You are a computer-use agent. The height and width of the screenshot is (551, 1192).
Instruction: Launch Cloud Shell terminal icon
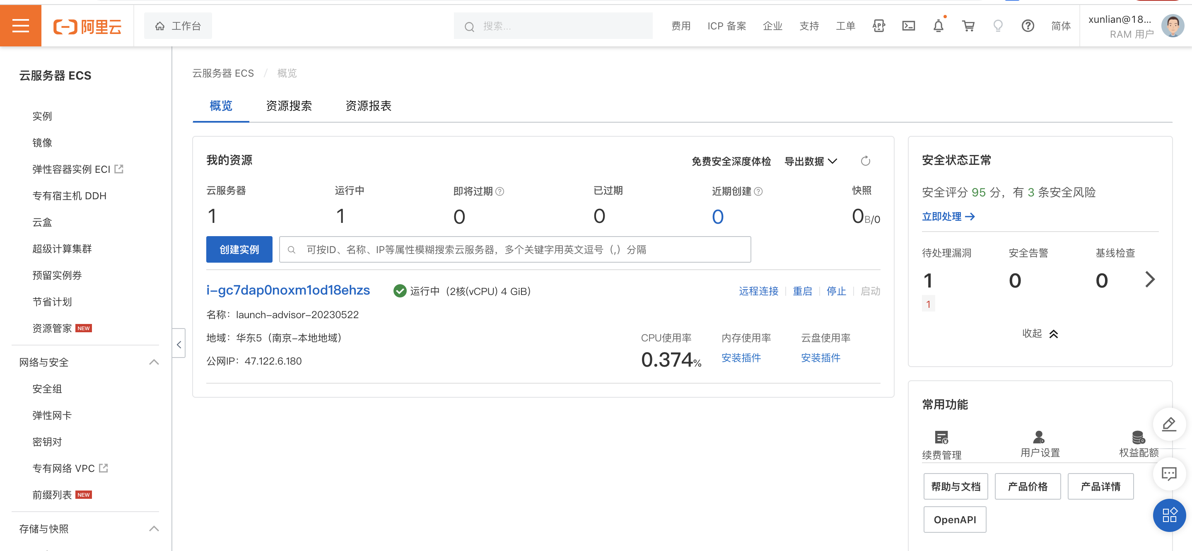pos(908,26)
